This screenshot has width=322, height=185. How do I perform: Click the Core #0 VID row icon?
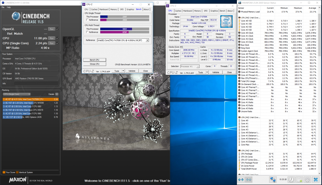coord(239,21)
